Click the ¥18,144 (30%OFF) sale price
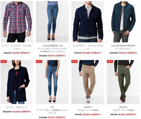 [x=128, y=53]
